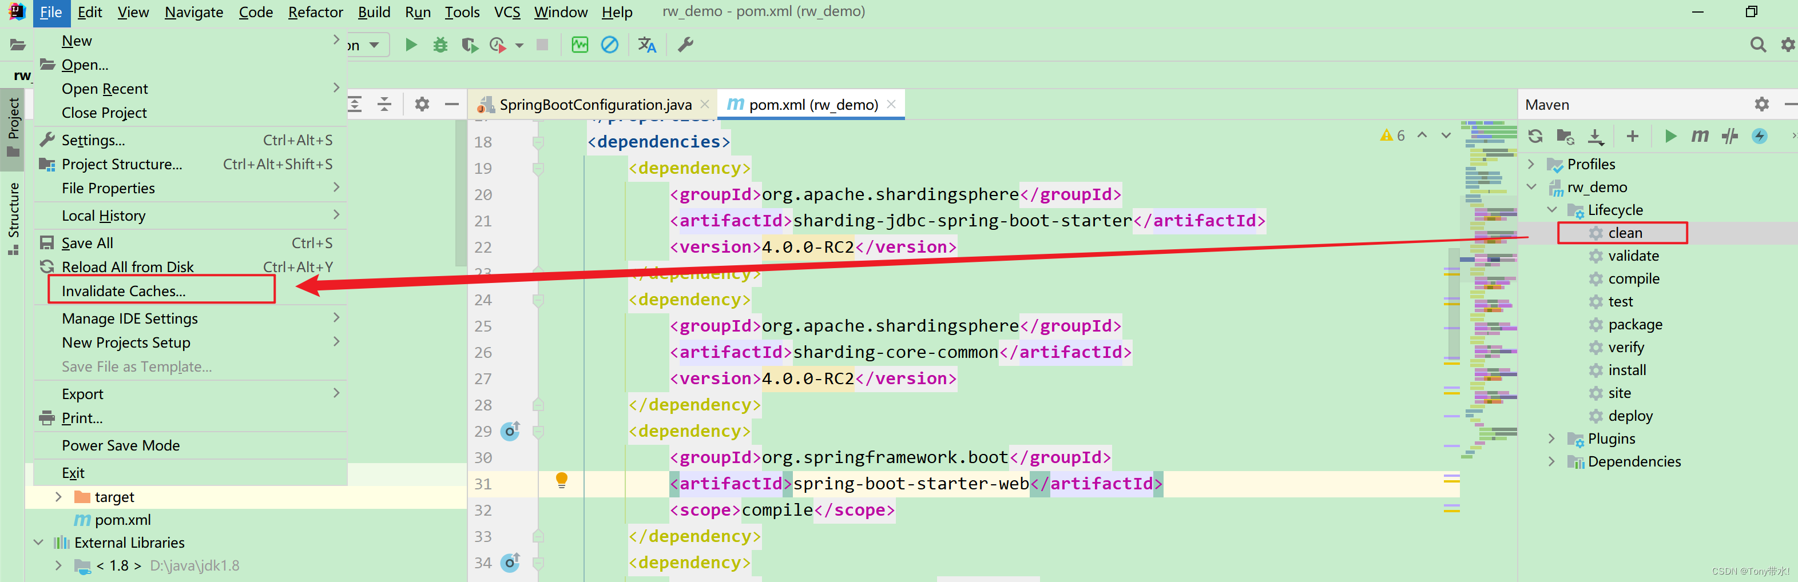Screen dimensions: 1798x582
Task: Toggle Maven Offline Mode icon
Action: tap(1729, 136)
